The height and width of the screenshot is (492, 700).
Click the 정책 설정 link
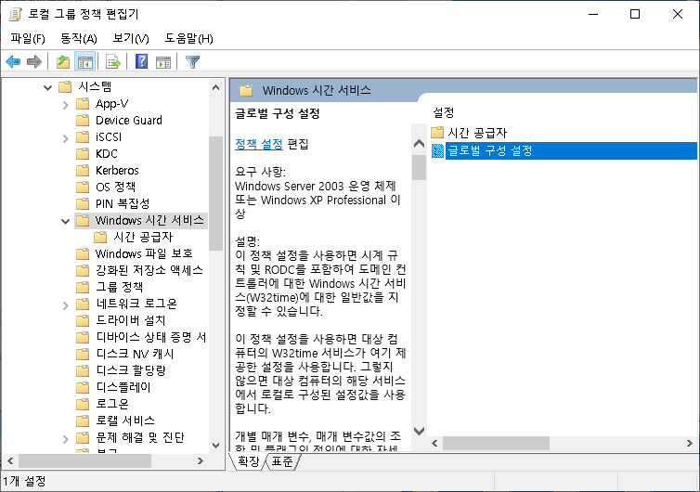click(x=259, y=144)
